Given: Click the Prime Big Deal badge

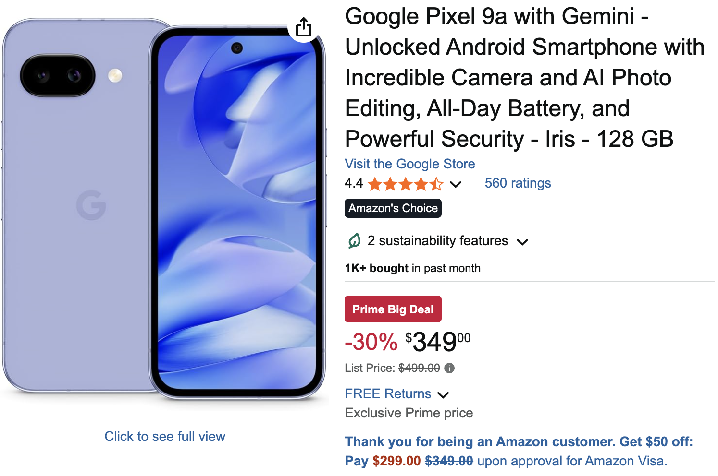Looking at the screenshot, I should pos(393,309).
